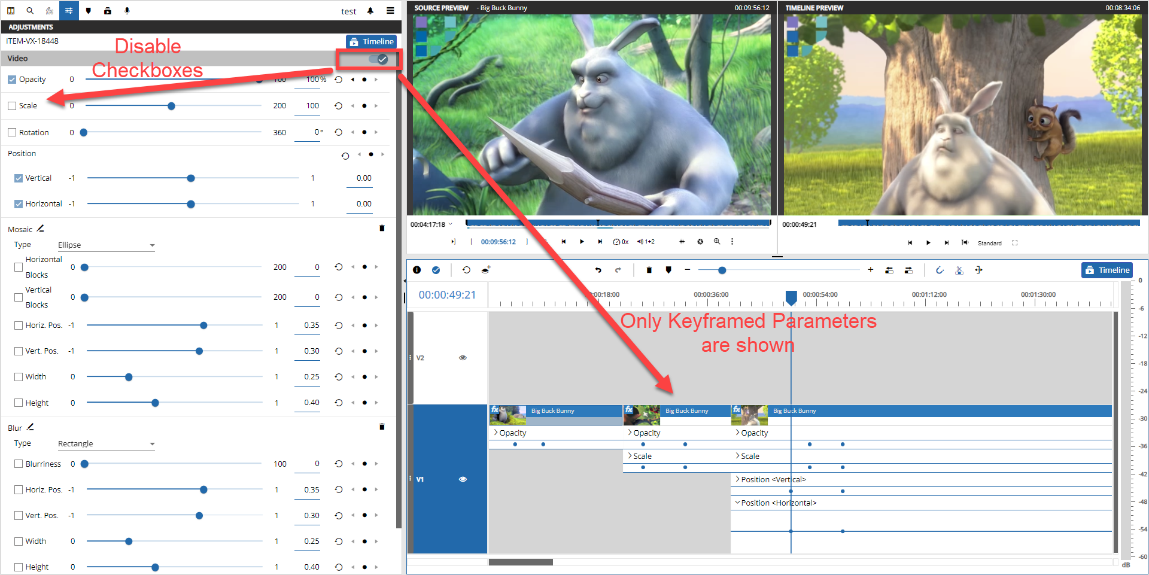
Task: Open the hamburger menu at top
Action: (x=390, y=11)
